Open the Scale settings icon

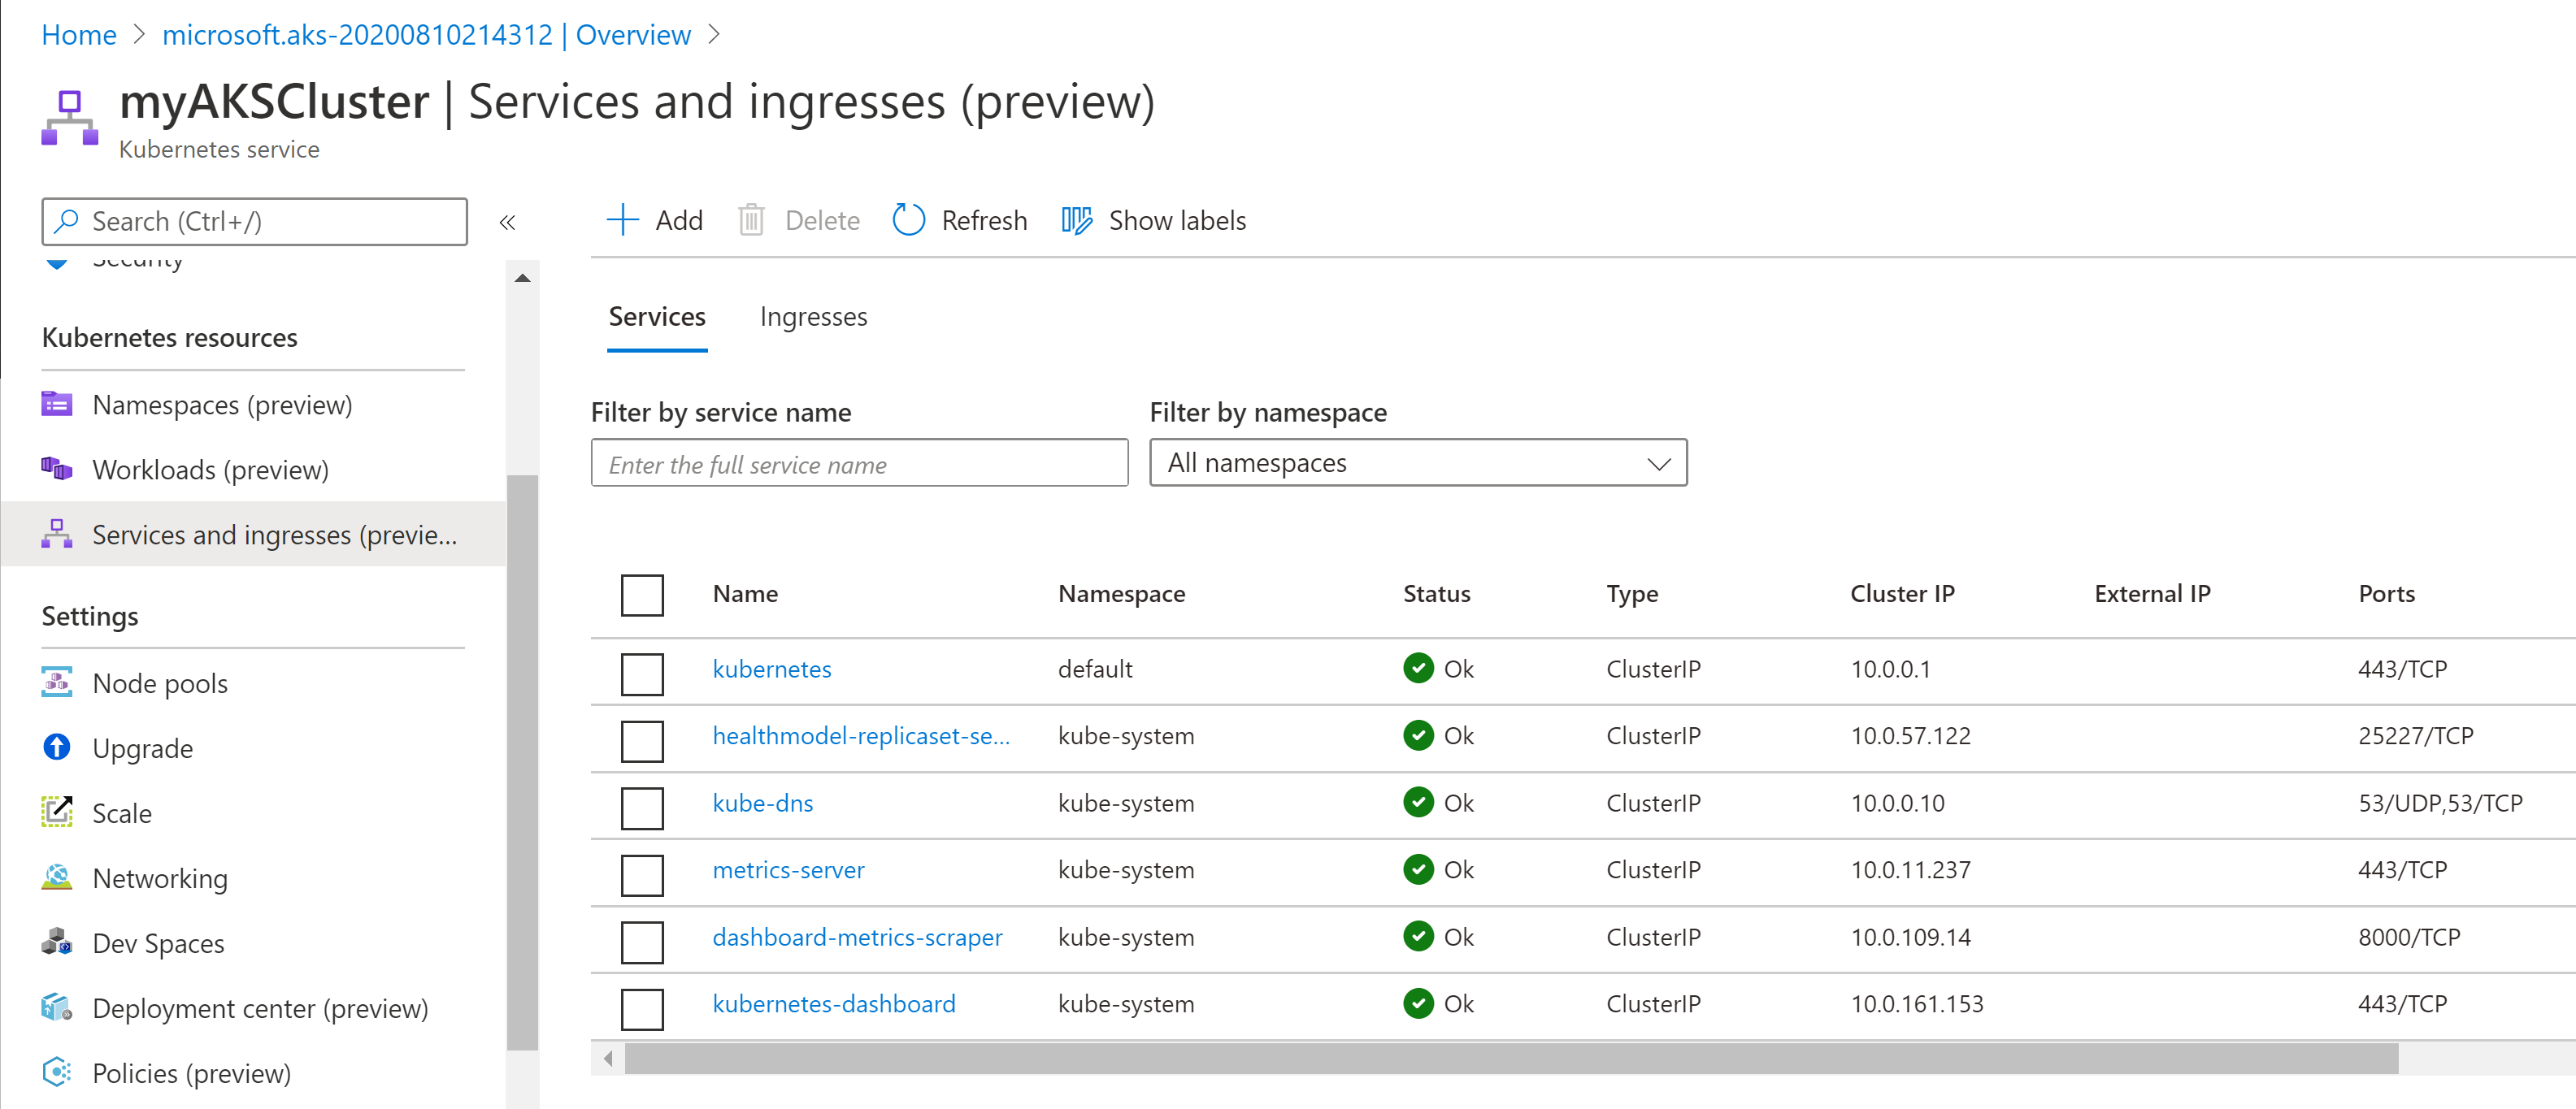57,812
